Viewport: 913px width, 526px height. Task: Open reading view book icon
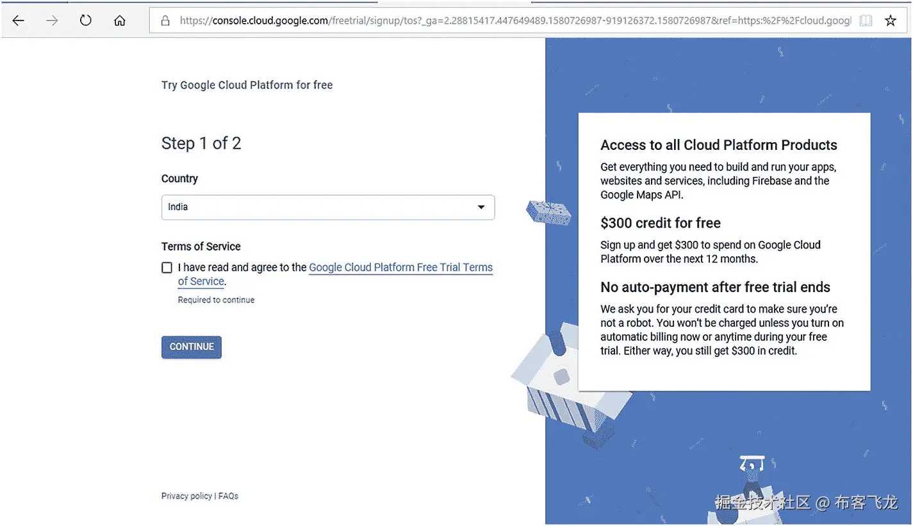tap(866, 21)
